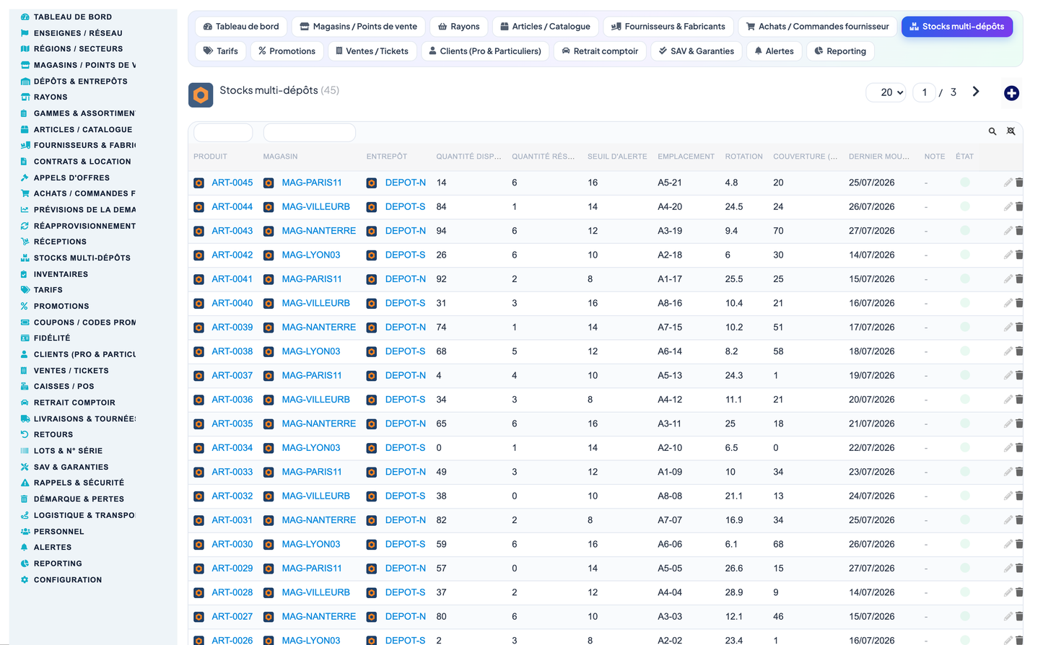Edit row ART-0031 with pencil icon
Screen dimensions: 1043x645
[1008, 520]
